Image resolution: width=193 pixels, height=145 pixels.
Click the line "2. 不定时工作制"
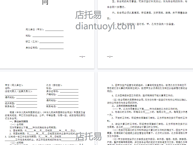pyautogui.click(x=147, y=119)
